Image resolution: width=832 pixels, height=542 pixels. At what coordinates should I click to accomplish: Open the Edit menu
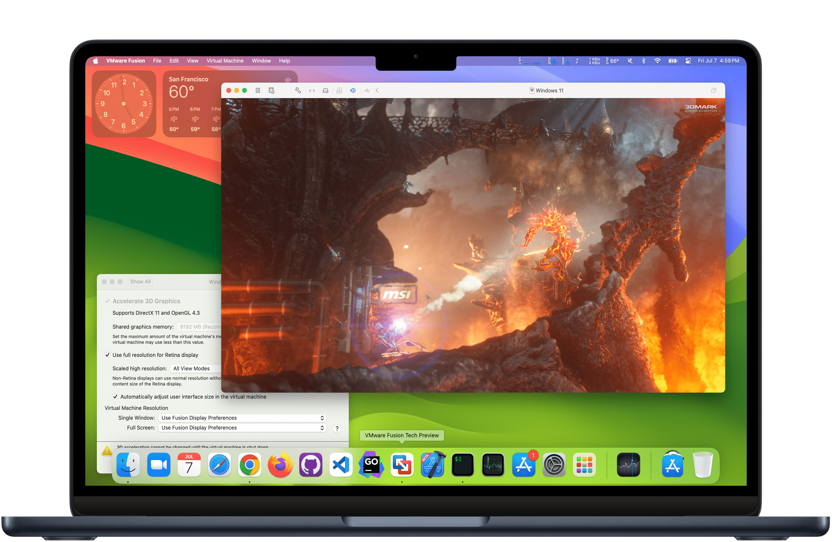(x=174, y=61)
